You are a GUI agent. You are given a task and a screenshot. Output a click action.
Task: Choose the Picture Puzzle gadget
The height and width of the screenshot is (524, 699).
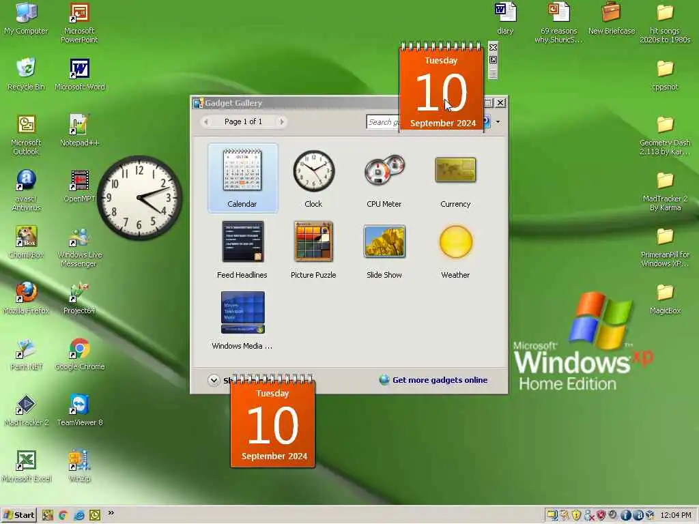click(x=313, y=249)
